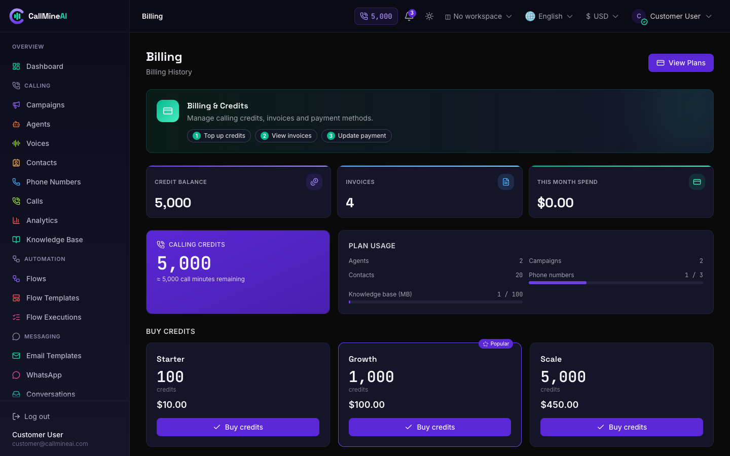
Task: Open the No workspace dropdown
Action: point(479,16)
